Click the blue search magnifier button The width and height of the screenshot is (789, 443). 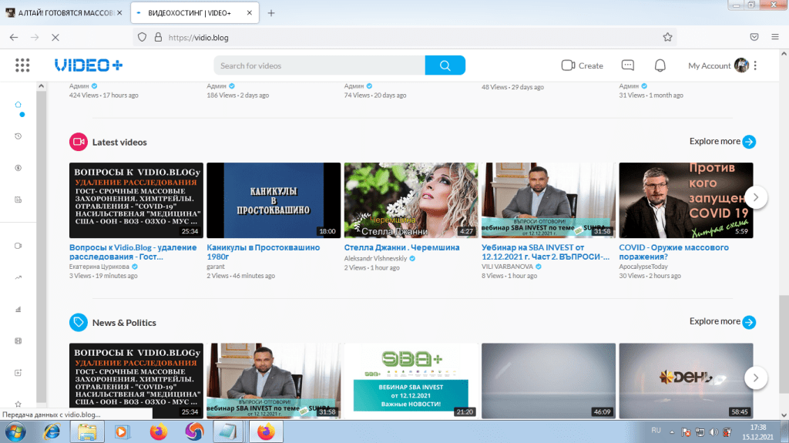point(445,65)
